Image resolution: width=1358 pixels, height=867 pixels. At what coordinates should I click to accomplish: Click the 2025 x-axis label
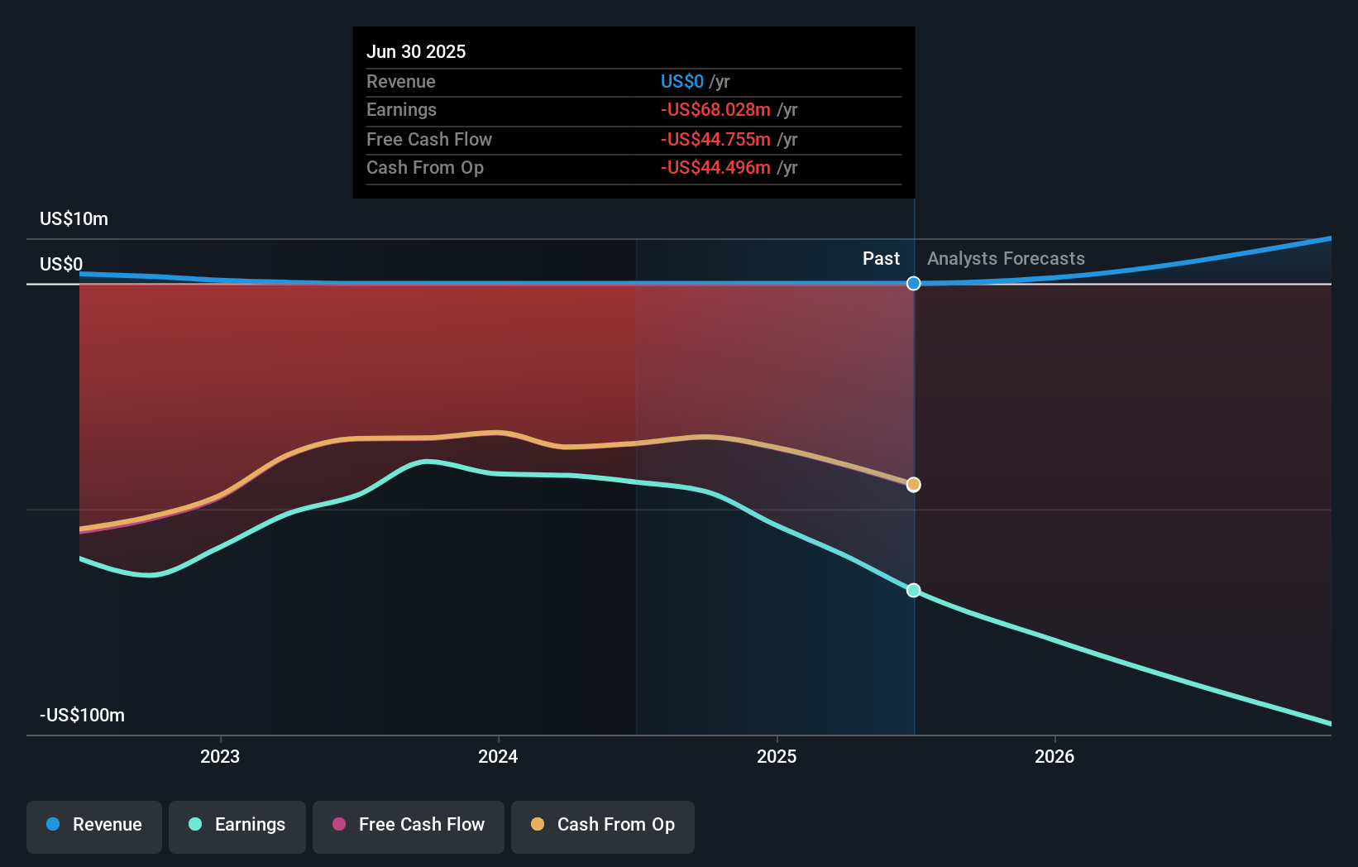click(x=777, y=757)
